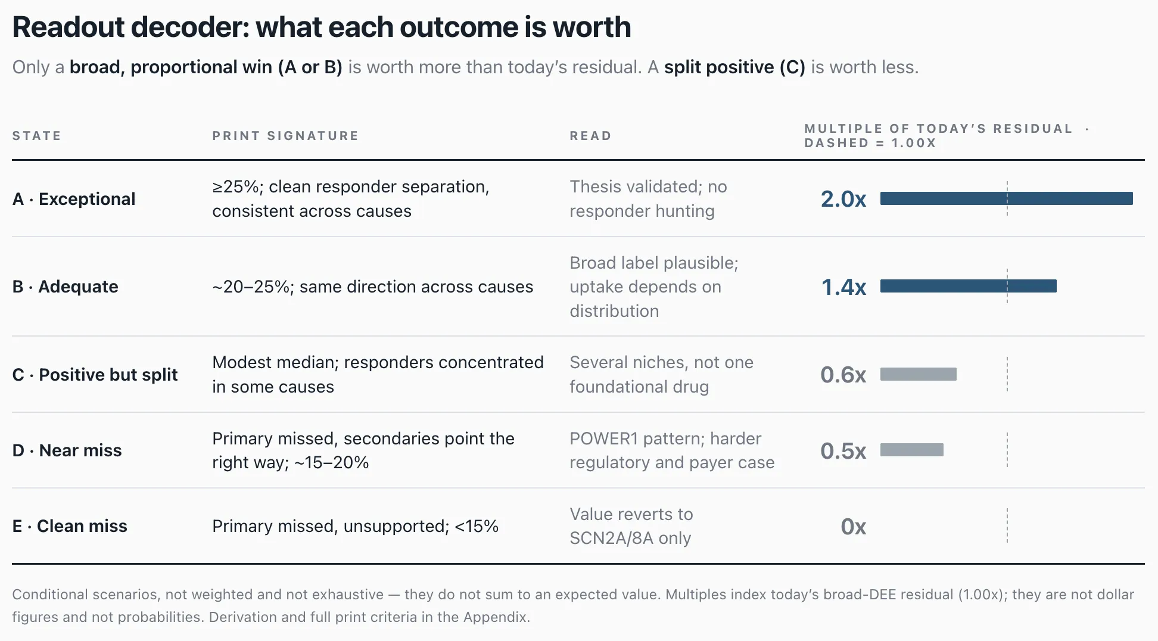Click the READ column header
The height and width of the screenshot is (641, 1158).
coord(590,136)
